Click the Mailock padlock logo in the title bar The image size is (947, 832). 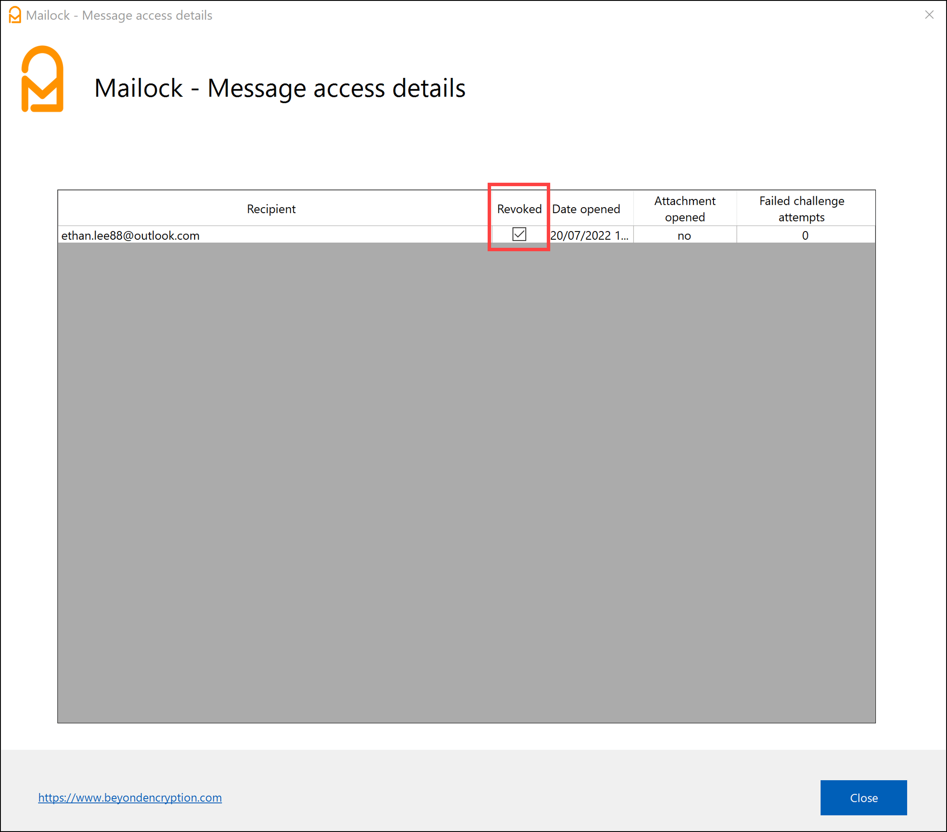pyautogui.click(x=14, y=15)
